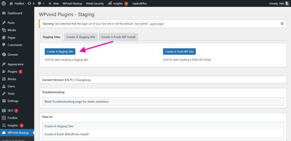
Task: Click 'Click to start creating a fresh WP install.' text
Action: point(187,60)
